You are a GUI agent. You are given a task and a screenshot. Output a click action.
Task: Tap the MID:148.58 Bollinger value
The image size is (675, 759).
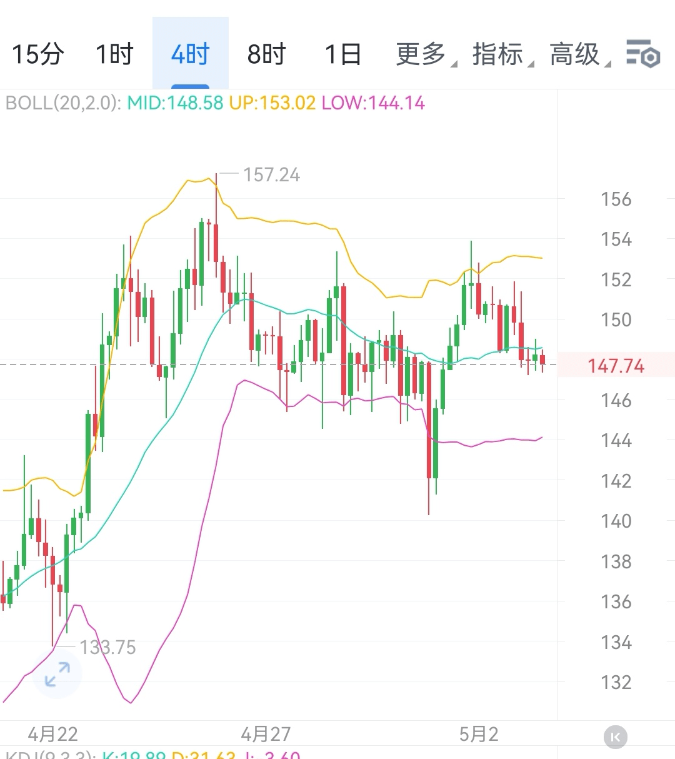175,103
